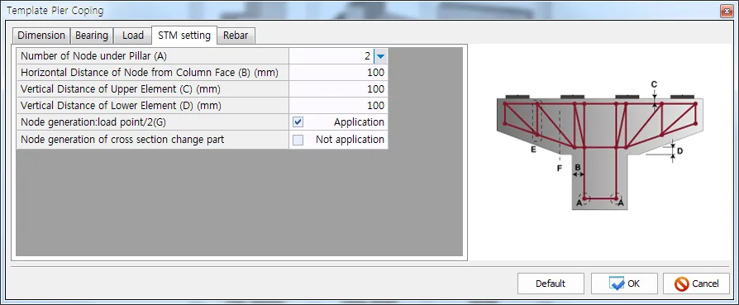Select 'Vertical Distance of Lower Element (D)' label
Screen dimensions: 739x305
click(x=122, y=106)
